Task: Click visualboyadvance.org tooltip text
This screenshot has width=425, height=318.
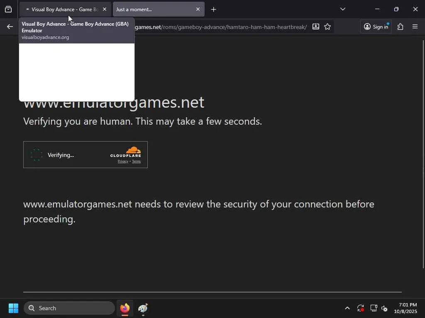Action: [45, 37]
